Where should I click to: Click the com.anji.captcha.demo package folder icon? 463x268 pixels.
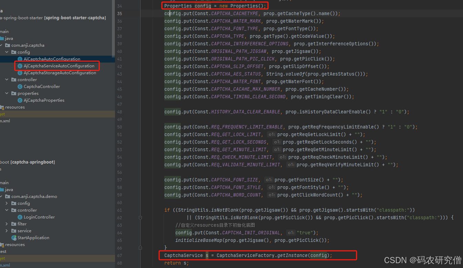click(8, 197)
